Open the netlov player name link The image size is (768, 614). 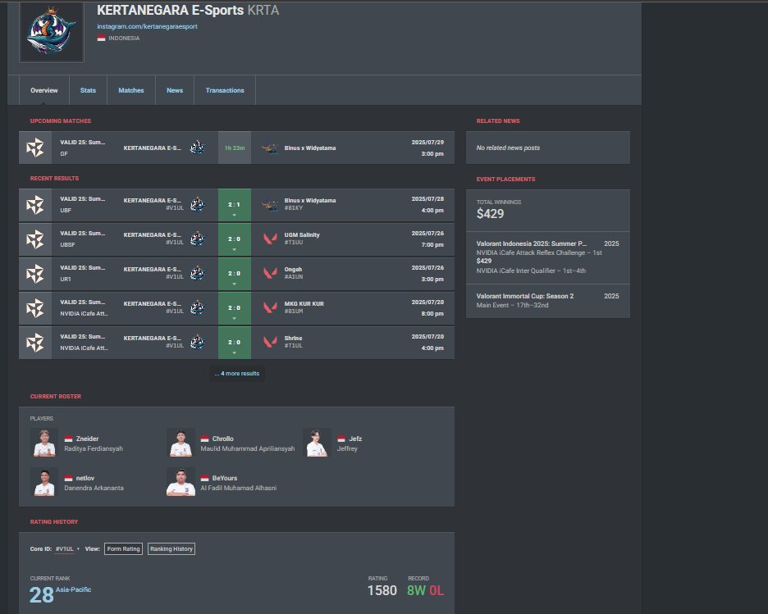tap(85, 478)
